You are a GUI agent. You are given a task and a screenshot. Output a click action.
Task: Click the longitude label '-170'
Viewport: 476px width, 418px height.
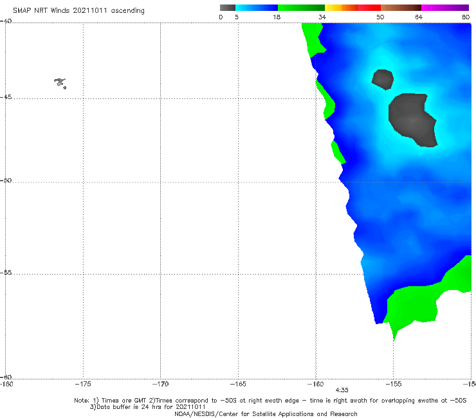tap(160, 385)
